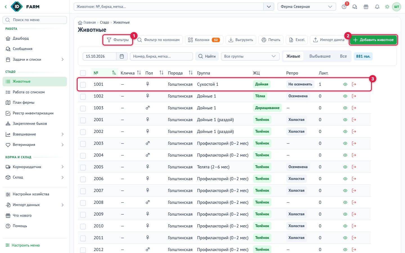Open the Ферма Северная farm dropdown
Image resolution: width=405 pixels, height=253 pixels.
point(307,7)
